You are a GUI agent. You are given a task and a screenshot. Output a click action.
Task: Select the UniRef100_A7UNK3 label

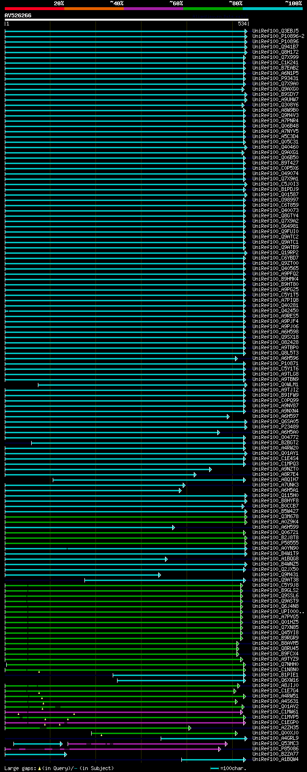click(x=275, y=485)
